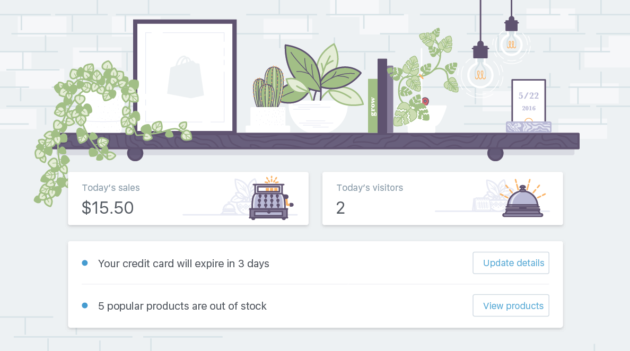Click the shopping bag picture frame

(x=185, y=77)
